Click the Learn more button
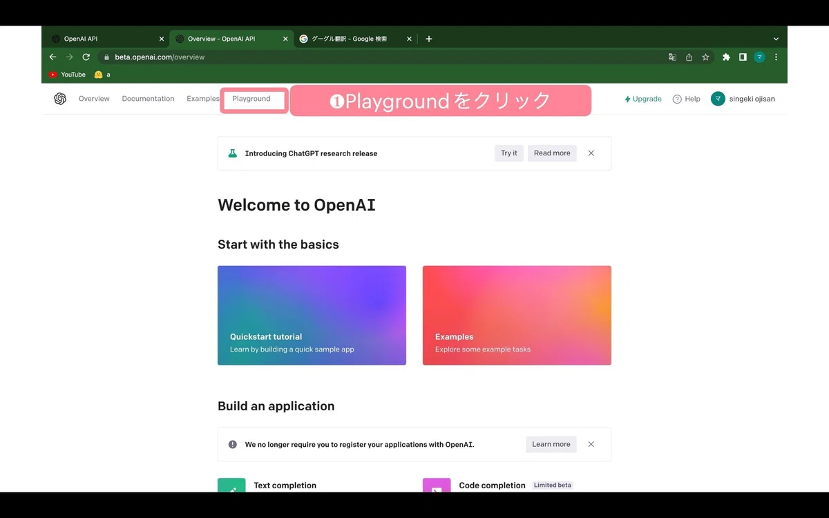This screenshot has height=518, width=829. click(551, 444)
